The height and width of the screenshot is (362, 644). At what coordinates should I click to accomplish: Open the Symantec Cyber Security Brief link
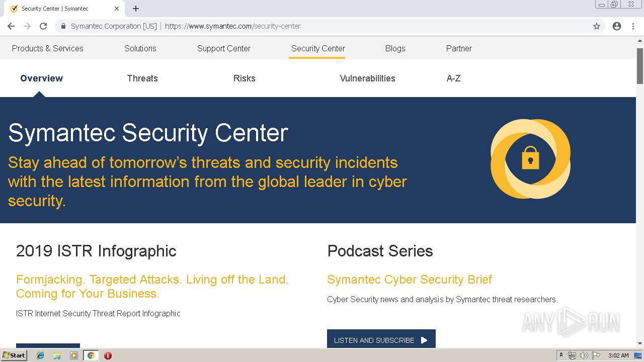point(410,280)
